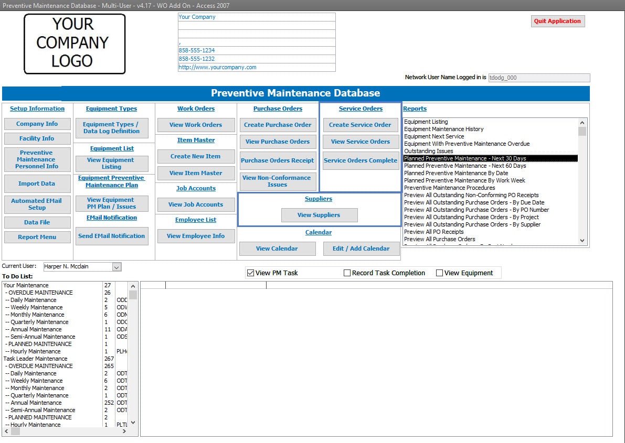Enable the View PM Task checkbox

click(251, 273)
